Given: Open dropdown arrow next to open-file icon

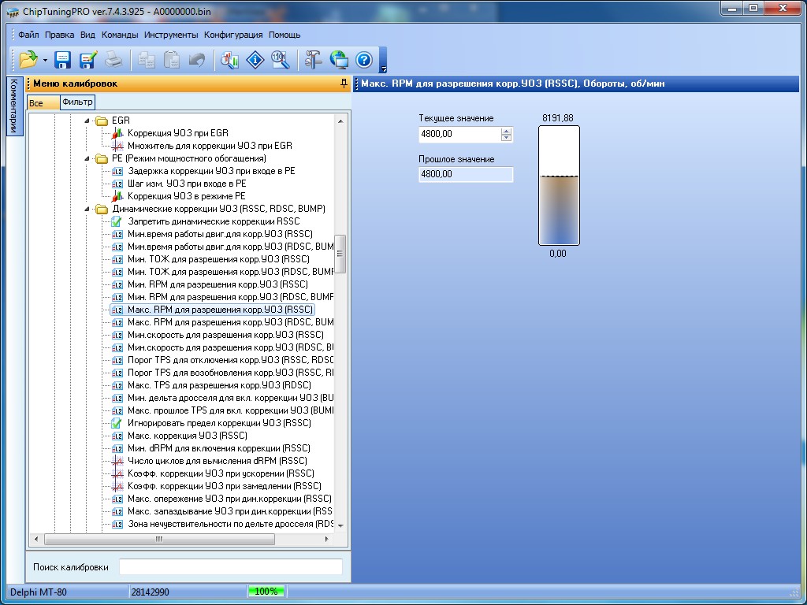Looking at the screenshot, I should click(45, 61).
